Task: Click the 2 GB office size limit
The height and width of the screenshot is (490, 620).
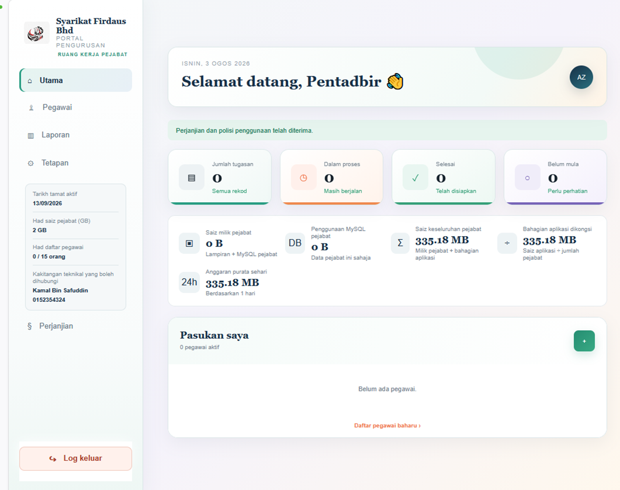Action: 40,230
